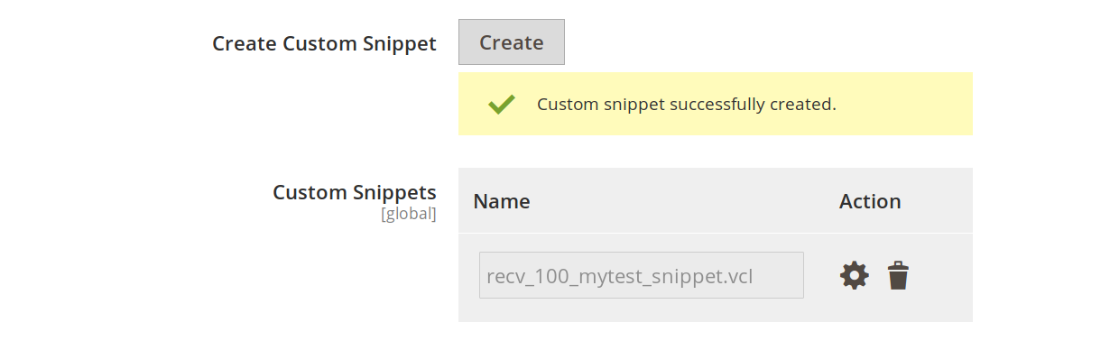This screenshot has height=350, width=1110.
Task: Edit the snippet with the cog icon
Action: coord(855,275)
